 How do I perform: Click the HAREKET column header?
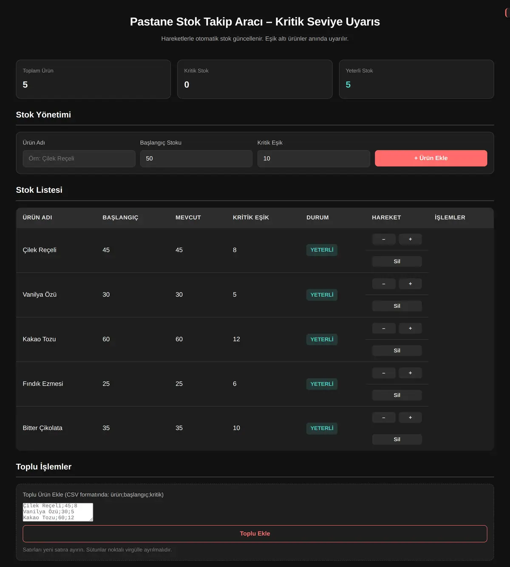386,217
